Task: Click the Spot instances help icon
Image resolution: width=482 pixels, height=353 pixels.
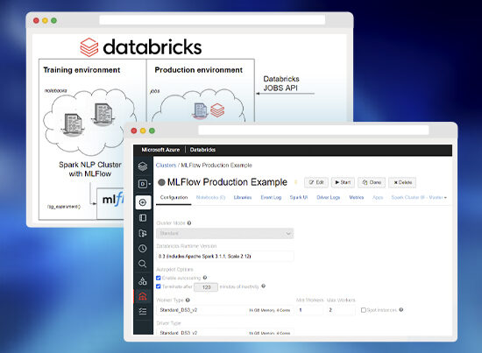Action: tap(401, 310)
